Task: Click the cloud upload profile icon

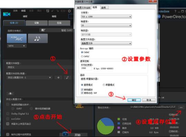Action: [x=10, y=94]
